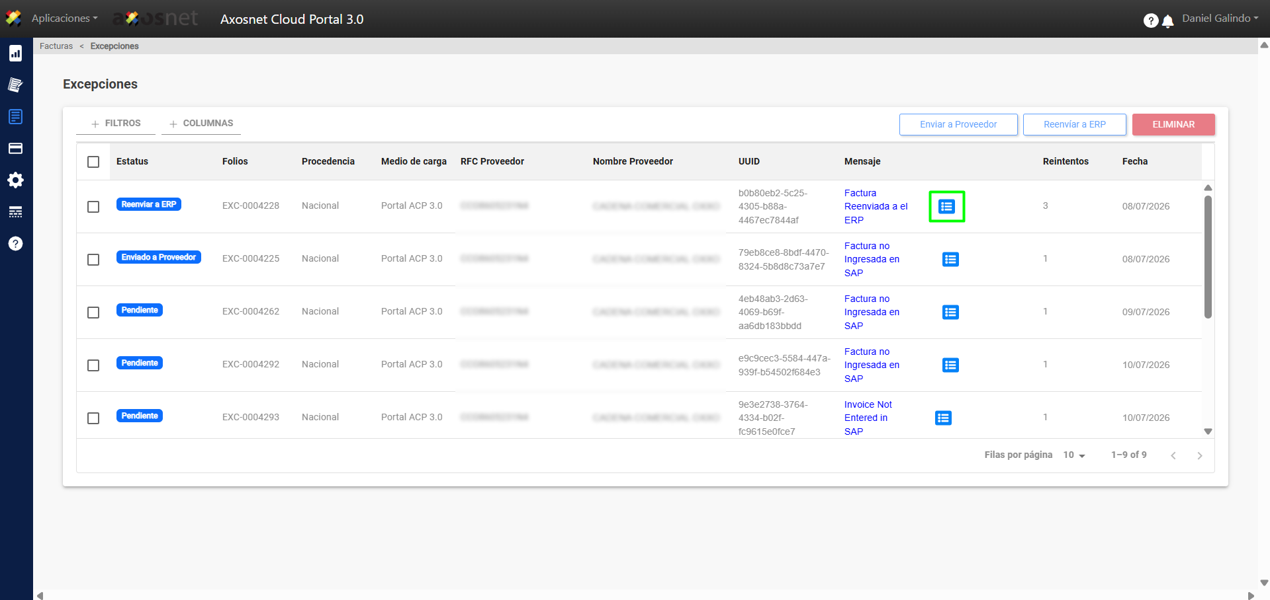Image resolution: width=1270 pixels, height=600 pixels.
Task: Click the Excepciones breadcrumb
Action: pyautogui.click(x=114, y=46)
